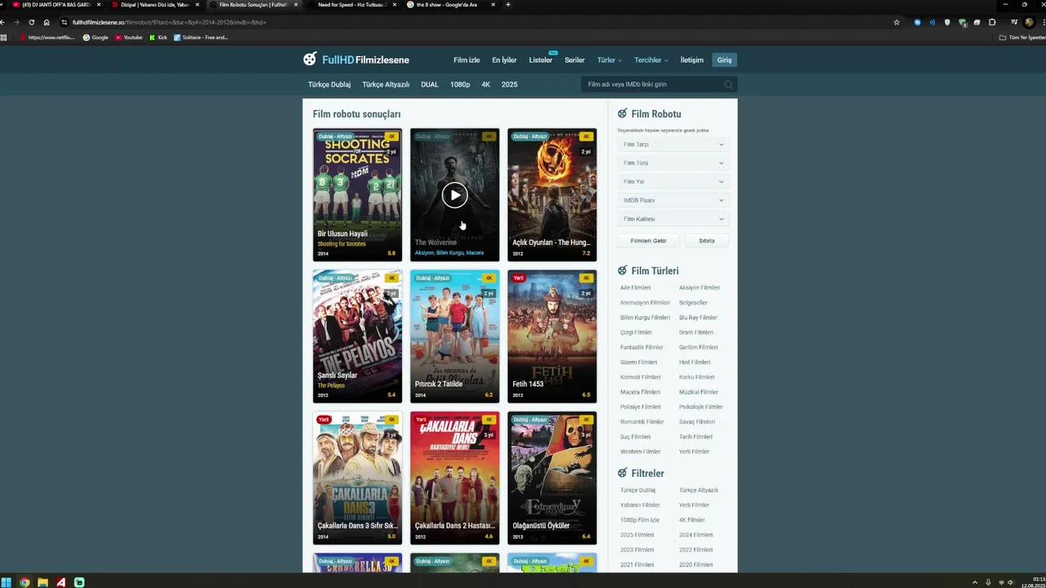The width and height of the screenshot is (1046, 588).
Task: Reload the page with the browser refresh icon
Action: pos(31,22)
